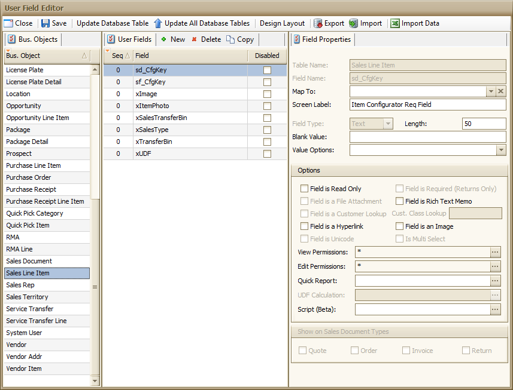
Task: Click the Export icon
Action: tap(318, 23)
